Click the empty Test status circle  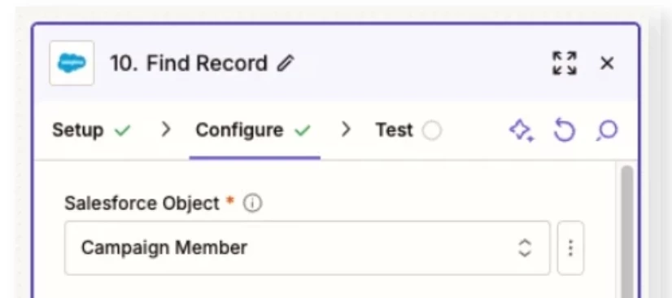tap(431, 131)
